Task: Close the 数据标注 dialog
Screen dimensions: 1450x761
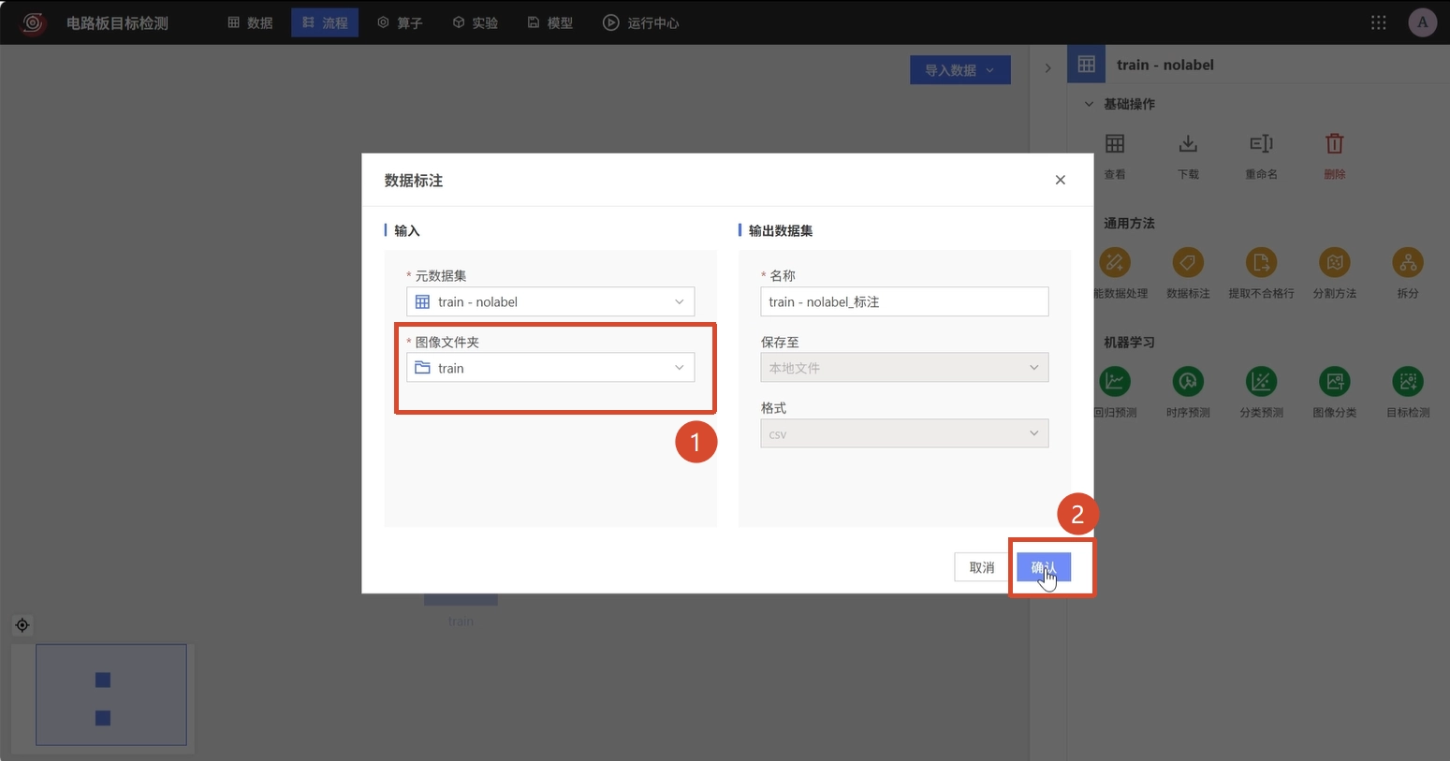Action: 1061,180
